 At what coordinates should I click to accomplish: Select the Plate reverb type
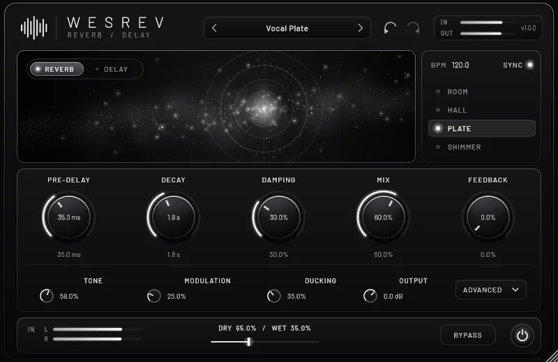(482, 128)
